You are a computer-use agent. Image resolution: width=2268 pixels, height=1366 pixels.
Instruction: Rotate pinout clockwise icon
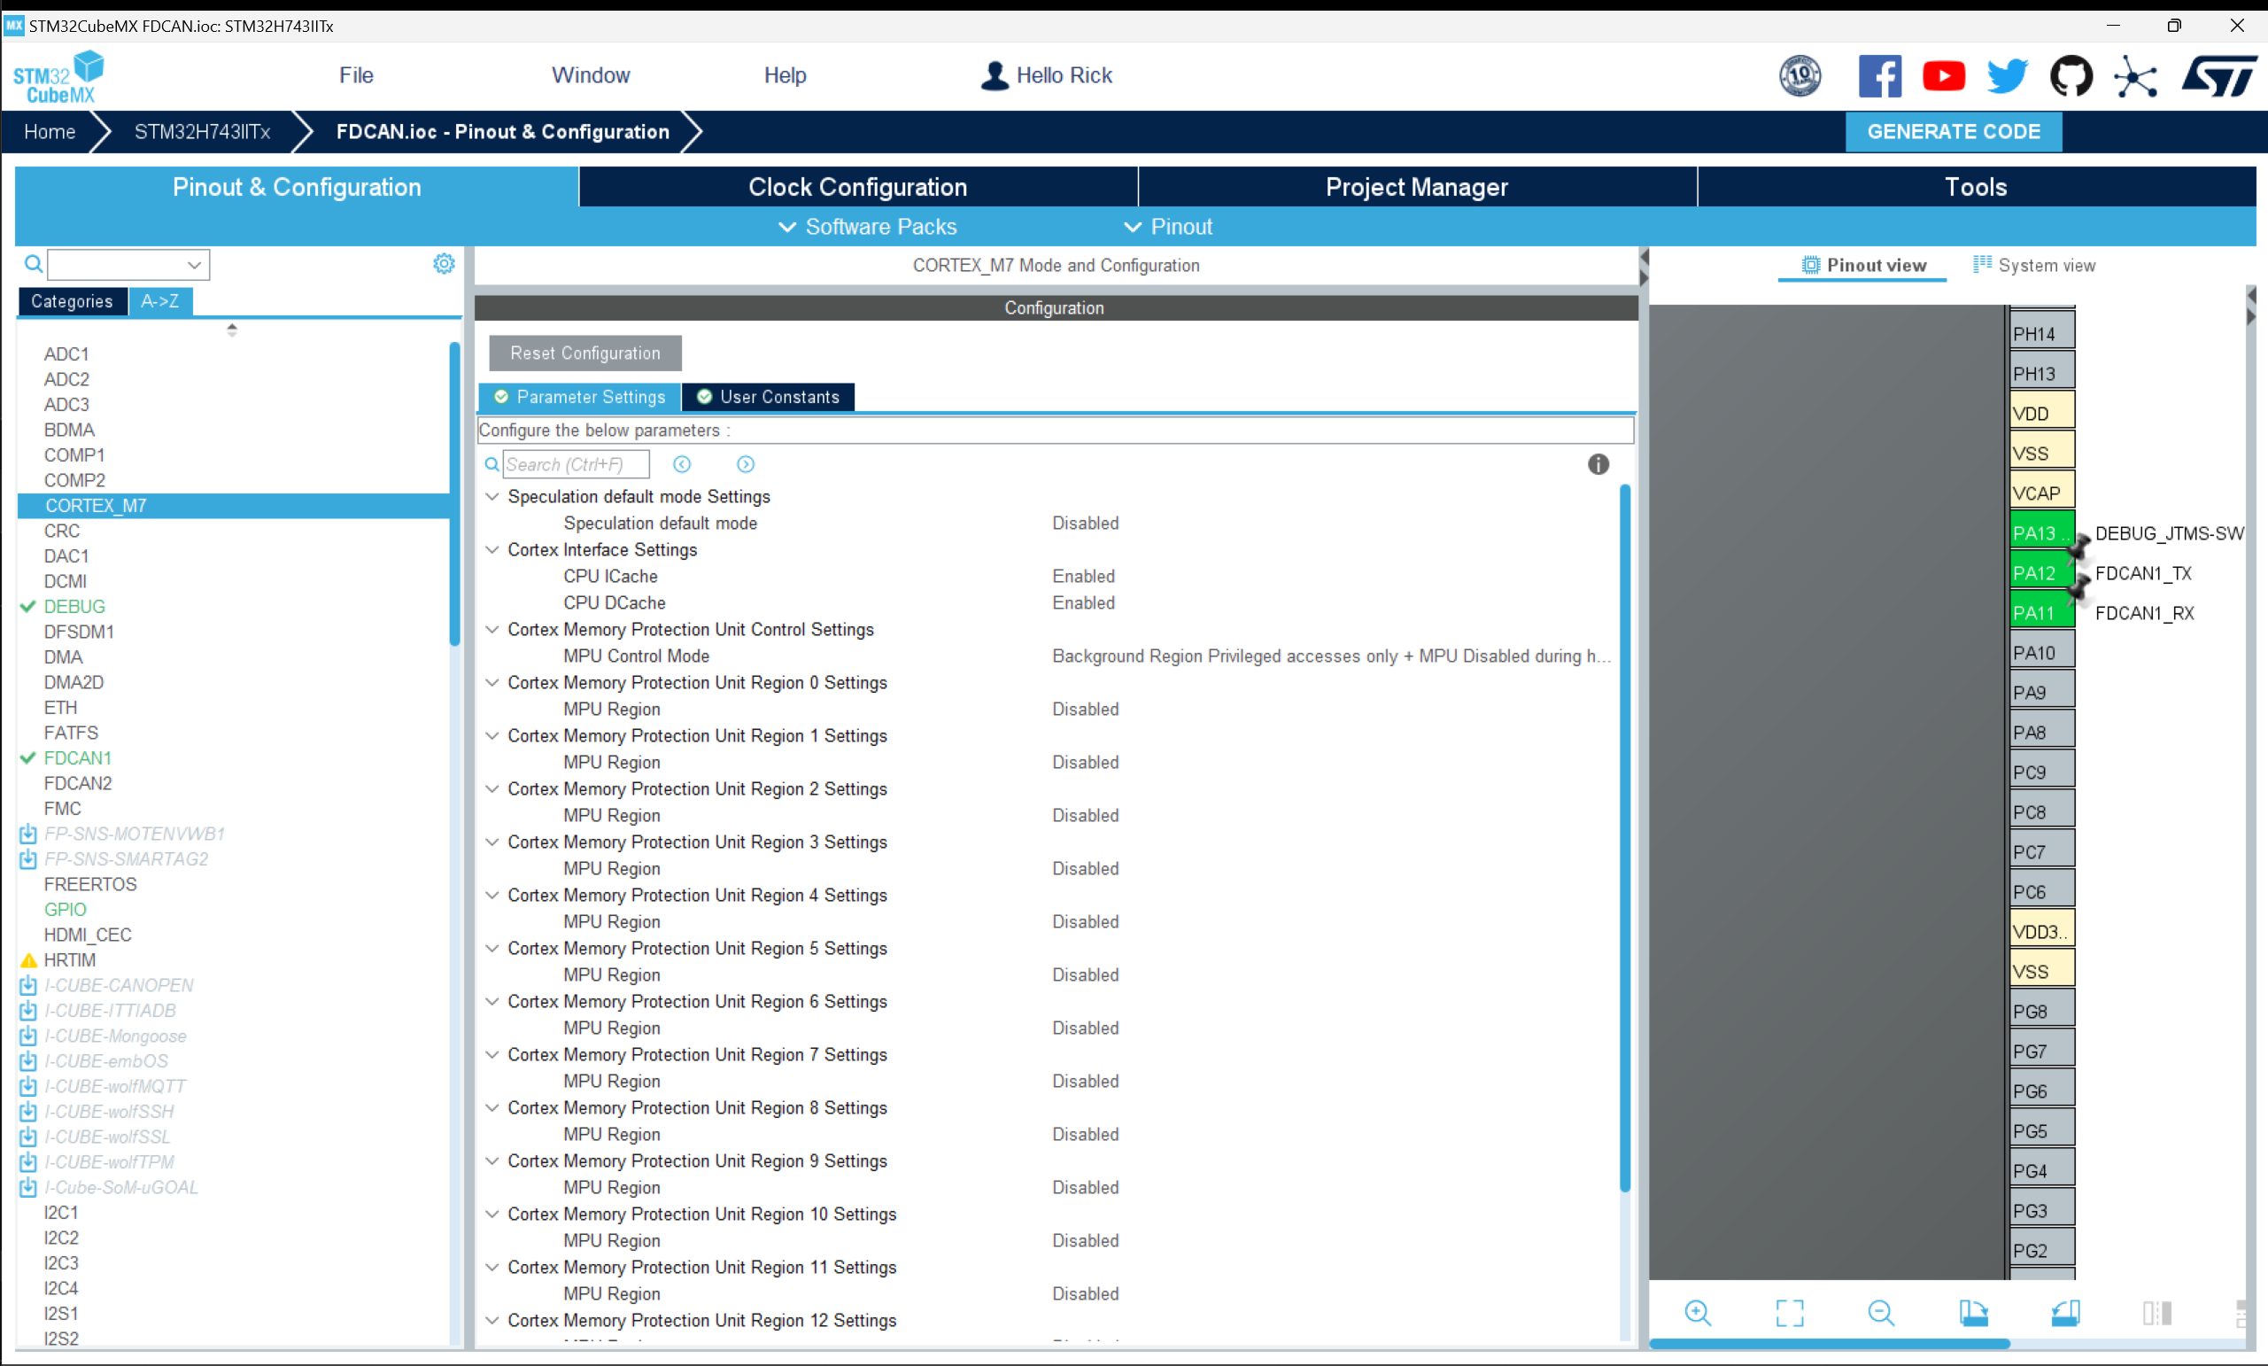click(1972, 1313)
